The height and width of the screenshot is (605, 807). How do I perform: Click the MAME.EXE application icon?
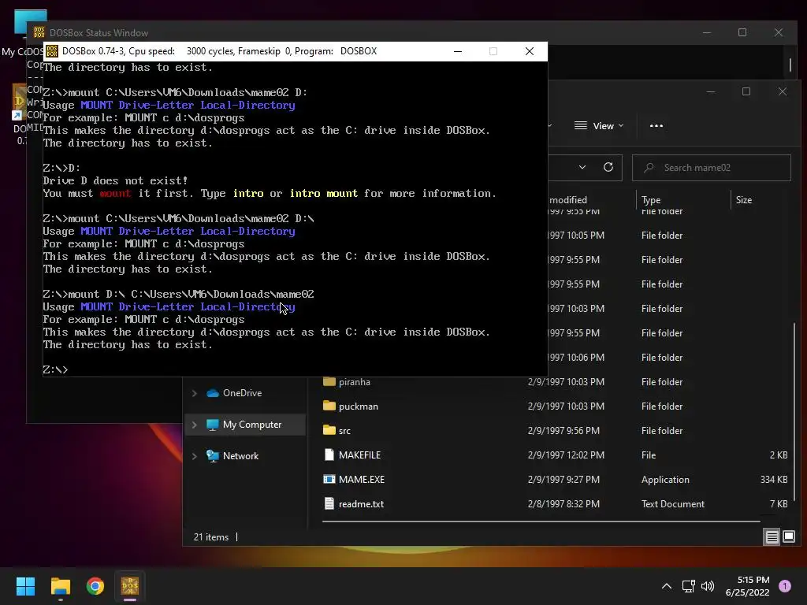[x=329, y=479]
